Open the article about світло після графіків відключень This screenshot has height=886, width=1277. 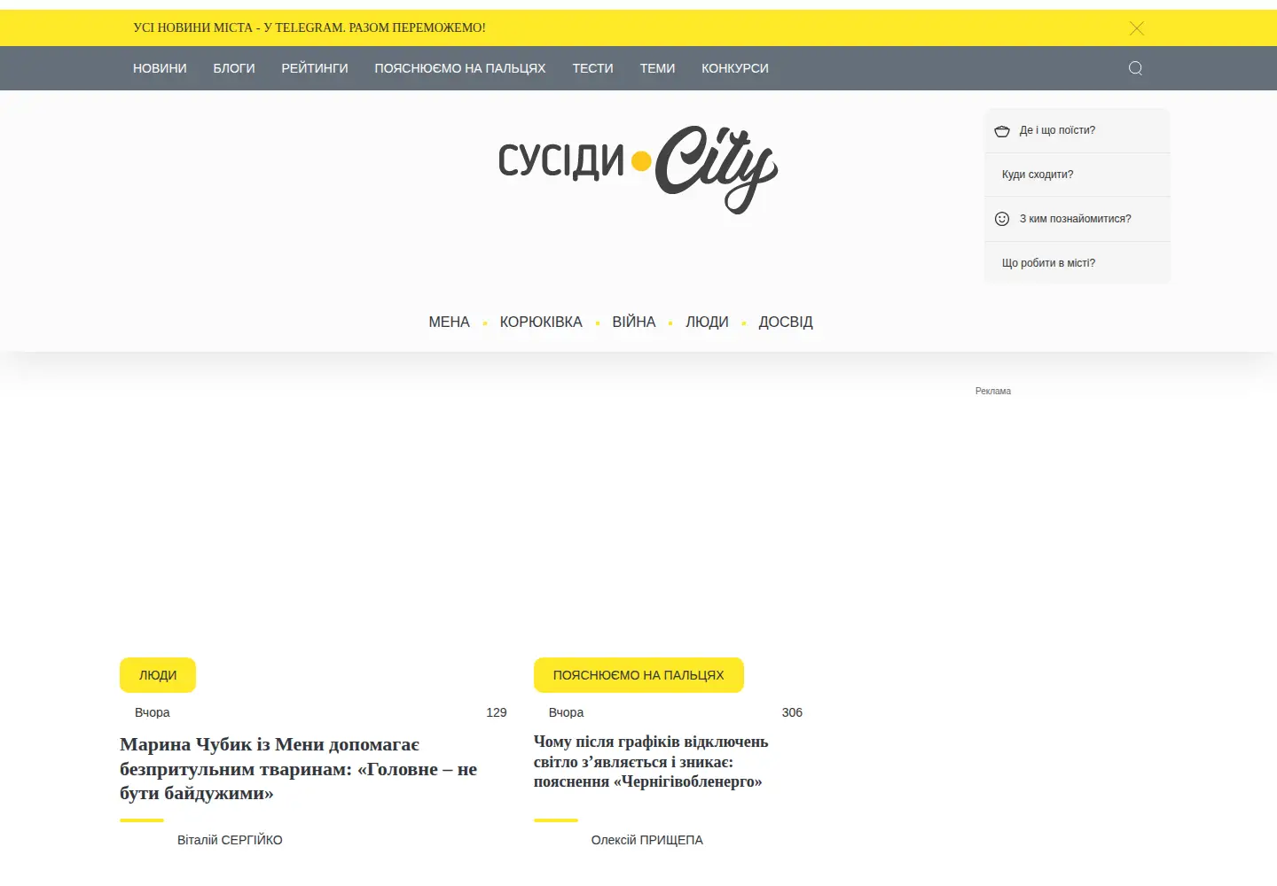(651, 762)
